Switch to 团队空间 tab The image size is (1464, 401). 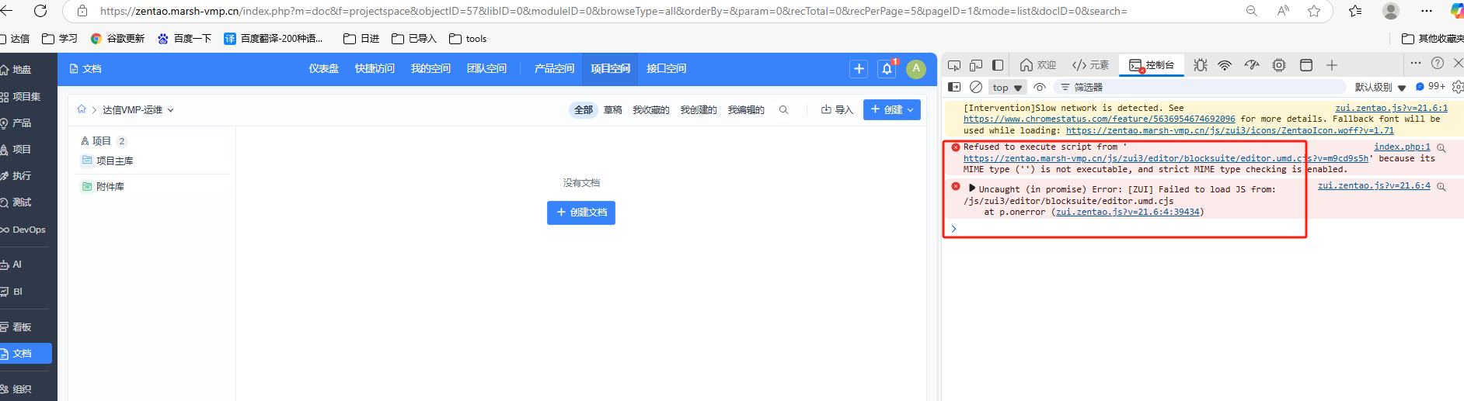coord(487,69)
